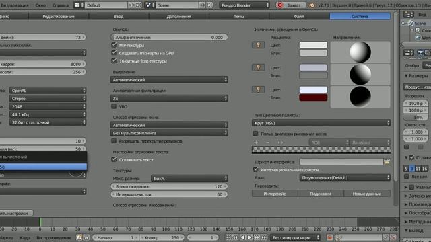Jump to the previous keyframe

coord(235,237)
